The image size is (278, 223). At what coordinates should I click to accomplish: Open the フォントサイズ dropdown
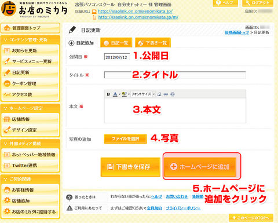143,94
